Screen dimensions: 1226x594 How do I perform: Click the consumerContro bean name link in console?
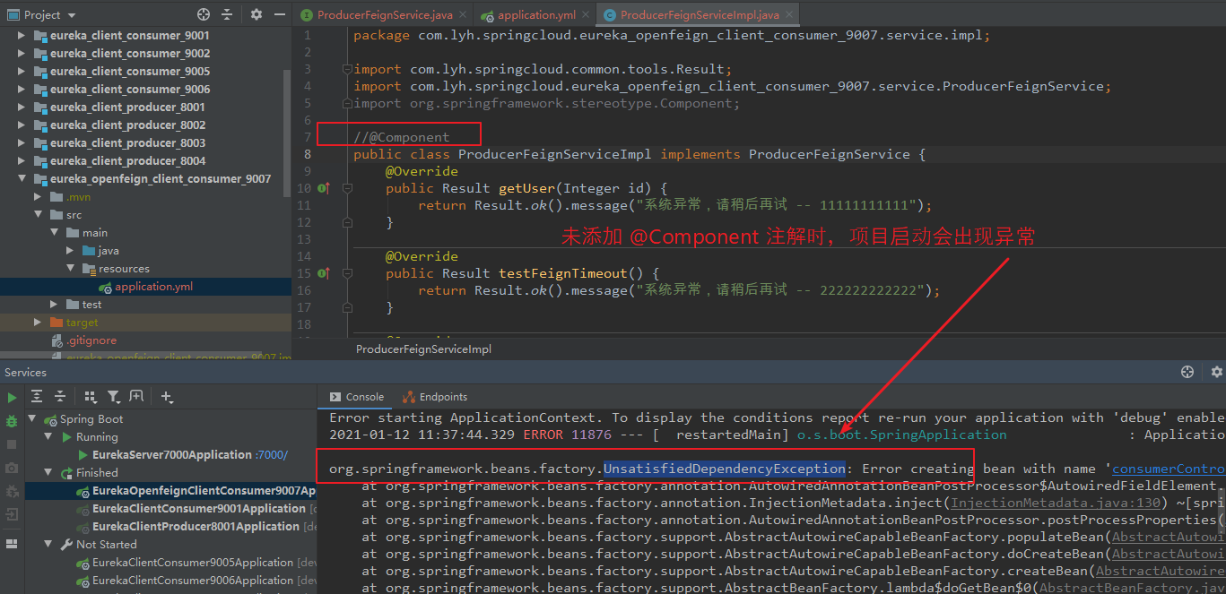tap(1169, 469)
